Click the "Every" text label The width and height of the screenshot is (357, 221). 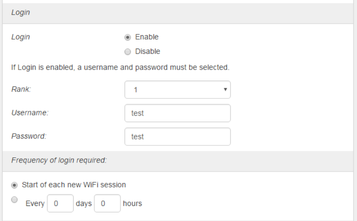35,203
